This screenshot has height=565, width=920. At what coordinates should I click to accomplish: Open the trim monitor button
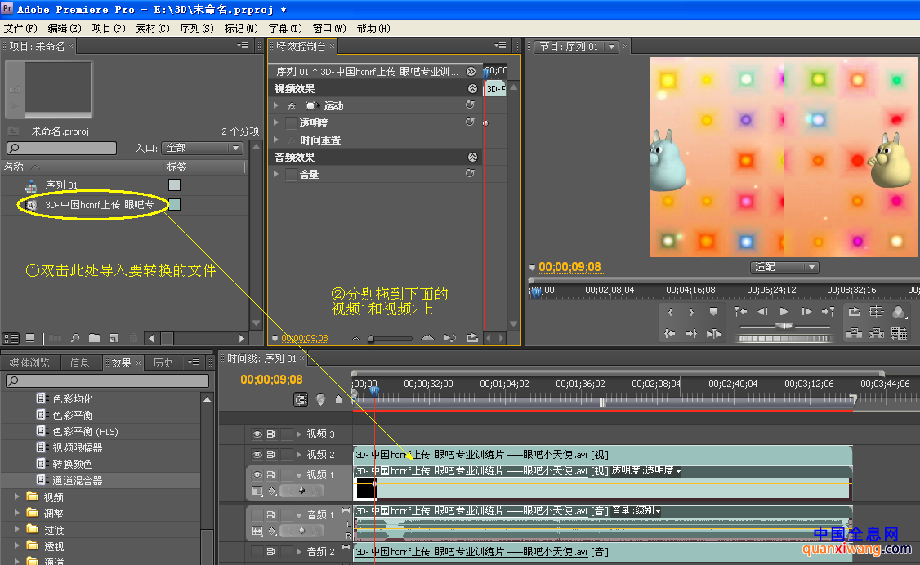[x=898, y=333]
